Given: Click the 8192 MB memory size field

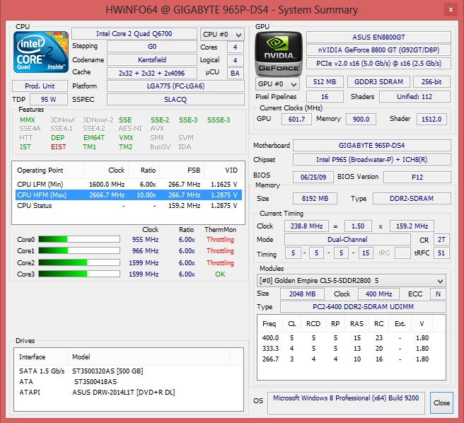Looking at the screenshot, I should [315, 198].
